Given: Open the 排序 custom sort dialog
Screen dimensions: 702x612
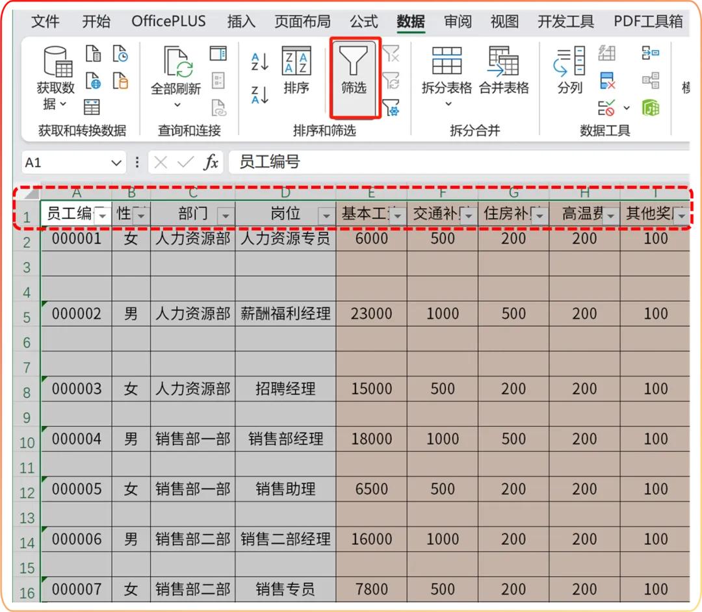Looking at the screenshot, I should tap(296, 70).
